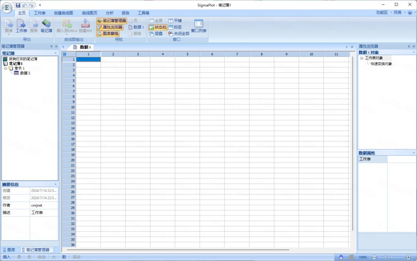
Task: Click the Cascade windows icon
Action: pos(156,34)
